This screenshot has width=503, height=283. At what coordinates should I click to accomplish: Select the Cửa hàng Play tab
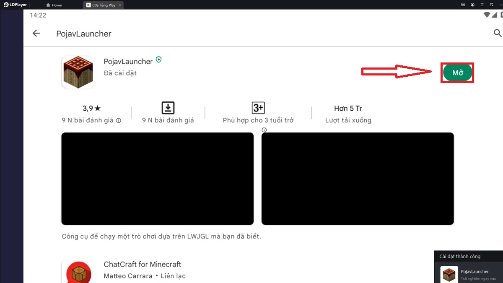[103, 5]
